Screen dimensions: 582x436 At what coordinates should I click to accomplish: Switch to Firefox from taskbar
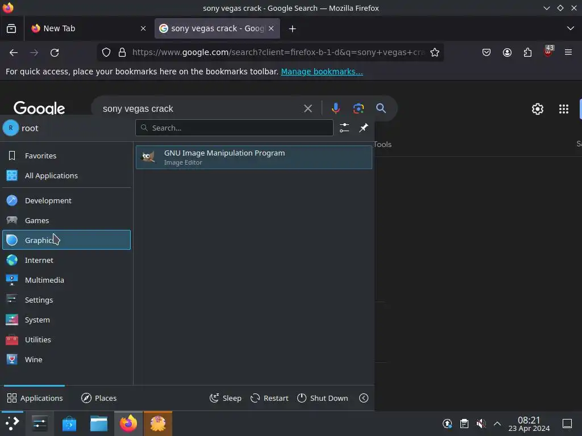(128, 424)
